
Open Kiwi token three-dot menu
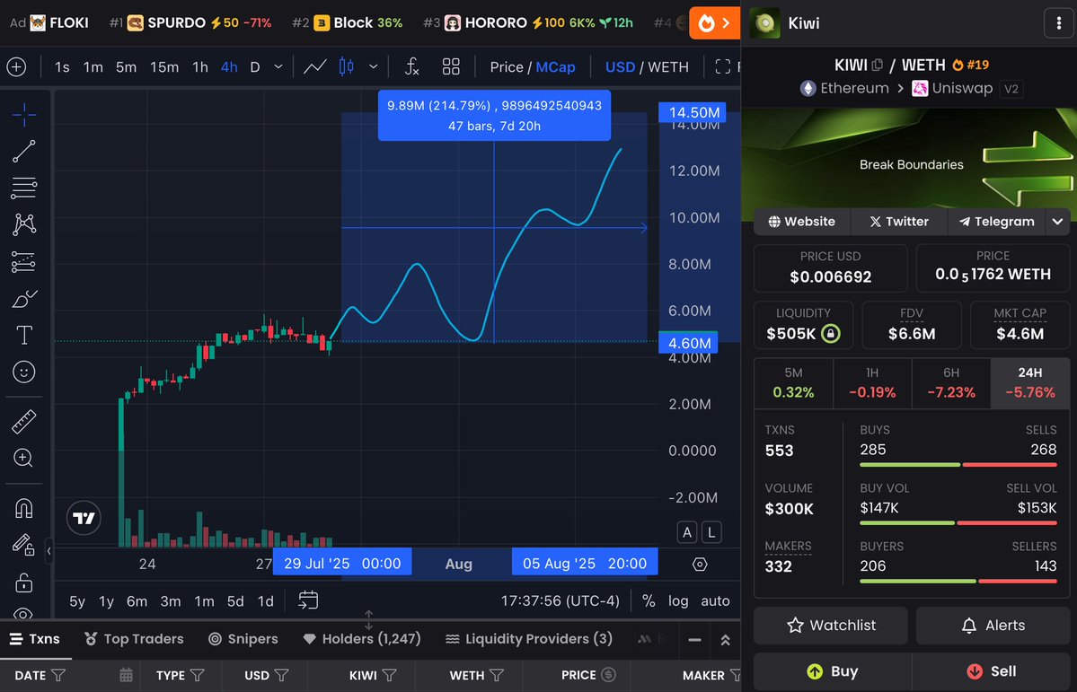click(x=1058, y=23)
